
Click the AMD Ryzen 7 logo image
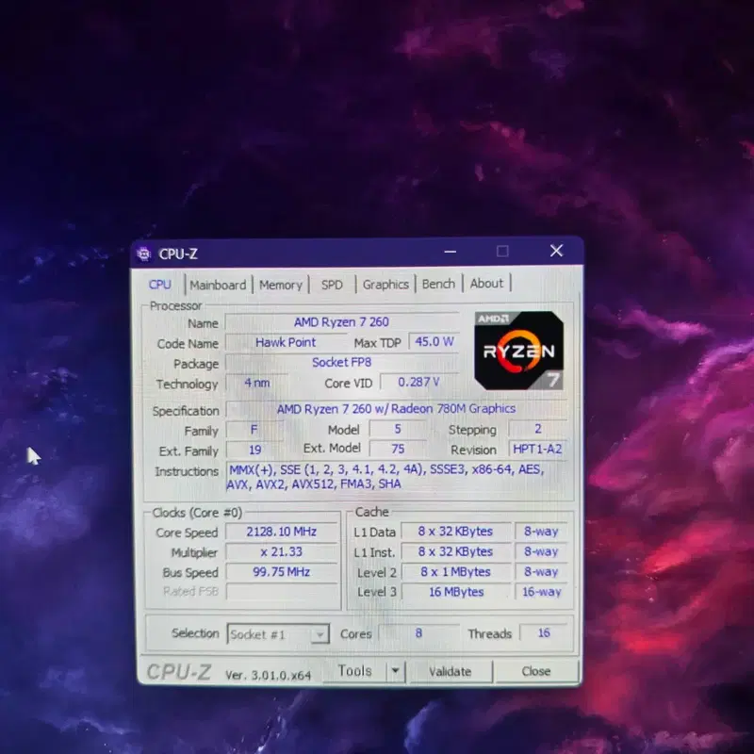(x=519, y=351)
